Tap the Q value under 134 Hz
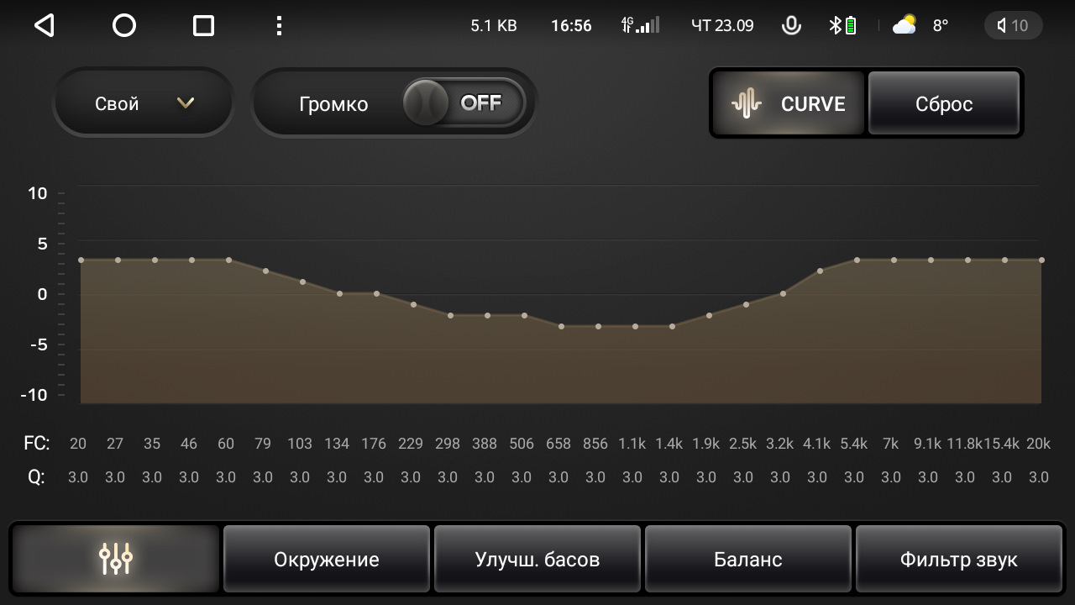 coord(337,477)
